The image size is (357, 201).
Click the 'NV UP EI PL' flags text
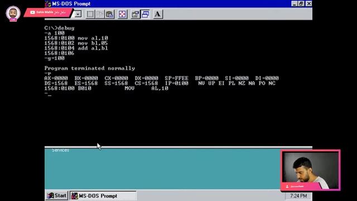[217, 83]
